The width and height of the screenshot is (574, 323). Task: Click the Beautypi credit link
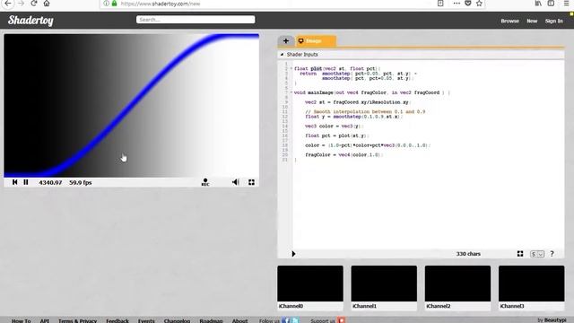(555, 320)
